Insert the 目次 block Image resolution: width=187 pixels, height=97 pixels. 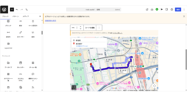click(33, 35)
